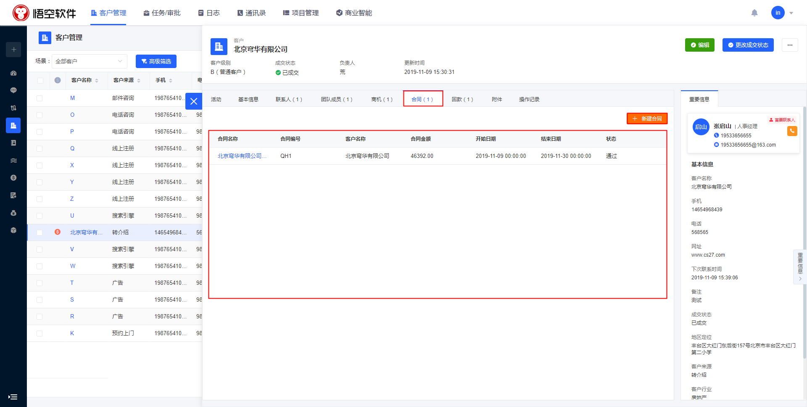Viewport: 807px width, 407px height.
Task: Check the checkbox for 北京穹华有限公司 row
Action: (x=40, y=232)
